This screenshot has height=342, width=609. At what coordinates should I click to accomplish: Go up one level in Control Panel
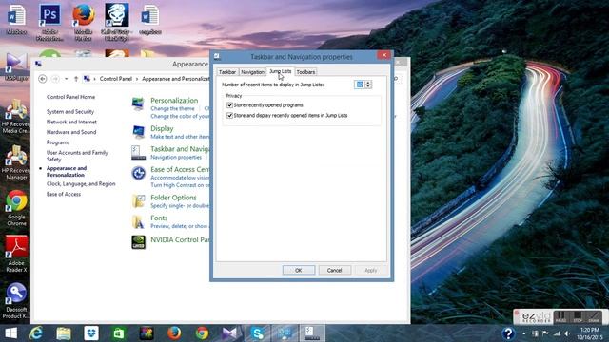point(76,79)
